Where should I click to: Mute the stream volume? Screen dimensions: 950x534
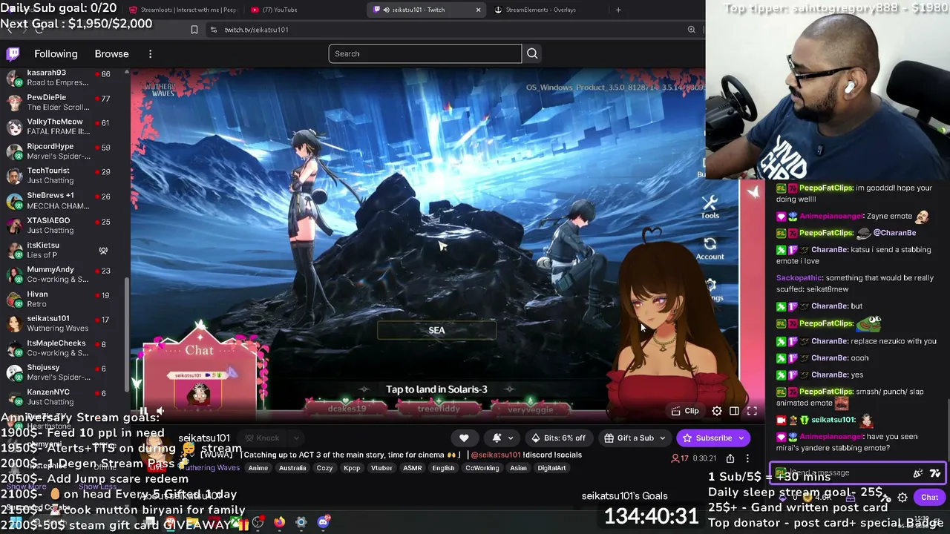click(x=160, y=411)
